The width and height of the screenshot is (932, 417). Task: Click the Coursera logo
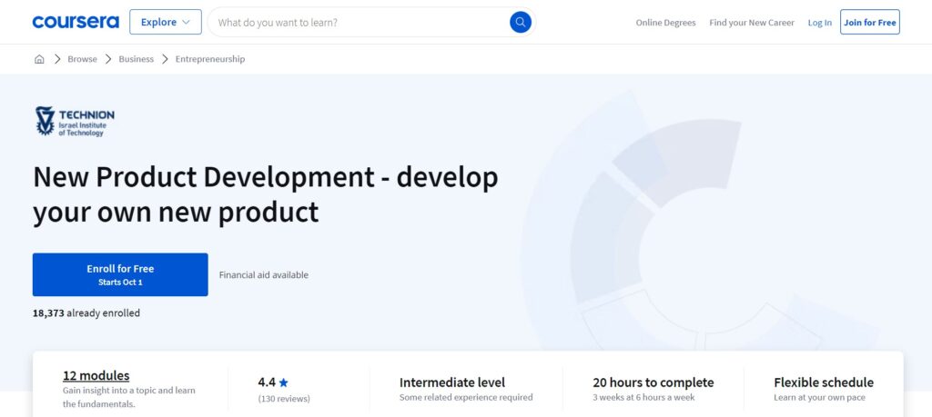(x=76, y=22)
